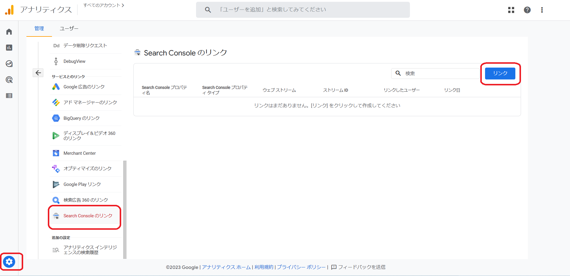570x276 pixels.
Task: Switch to the 管理 tab
Action: [x=39, y=28]
